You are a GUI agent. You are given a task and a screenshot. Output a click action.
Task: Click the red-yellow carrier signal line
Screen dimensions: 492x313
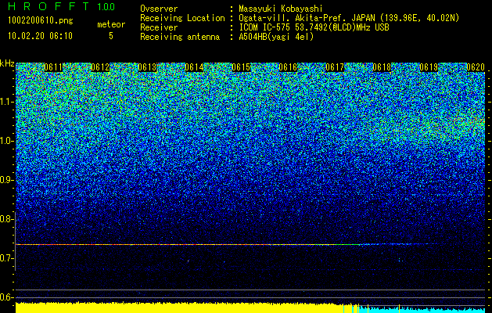[187, 244]
